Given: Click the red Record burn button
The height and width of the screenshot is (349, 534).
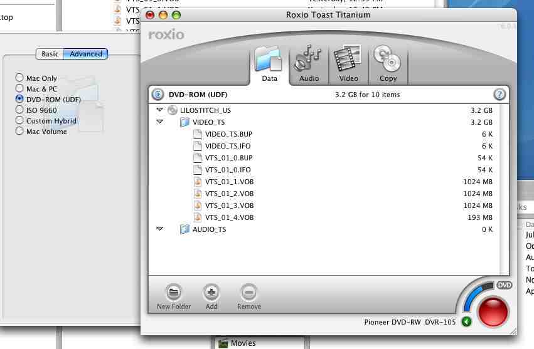Looking at the screenshot, I should 493,312.
